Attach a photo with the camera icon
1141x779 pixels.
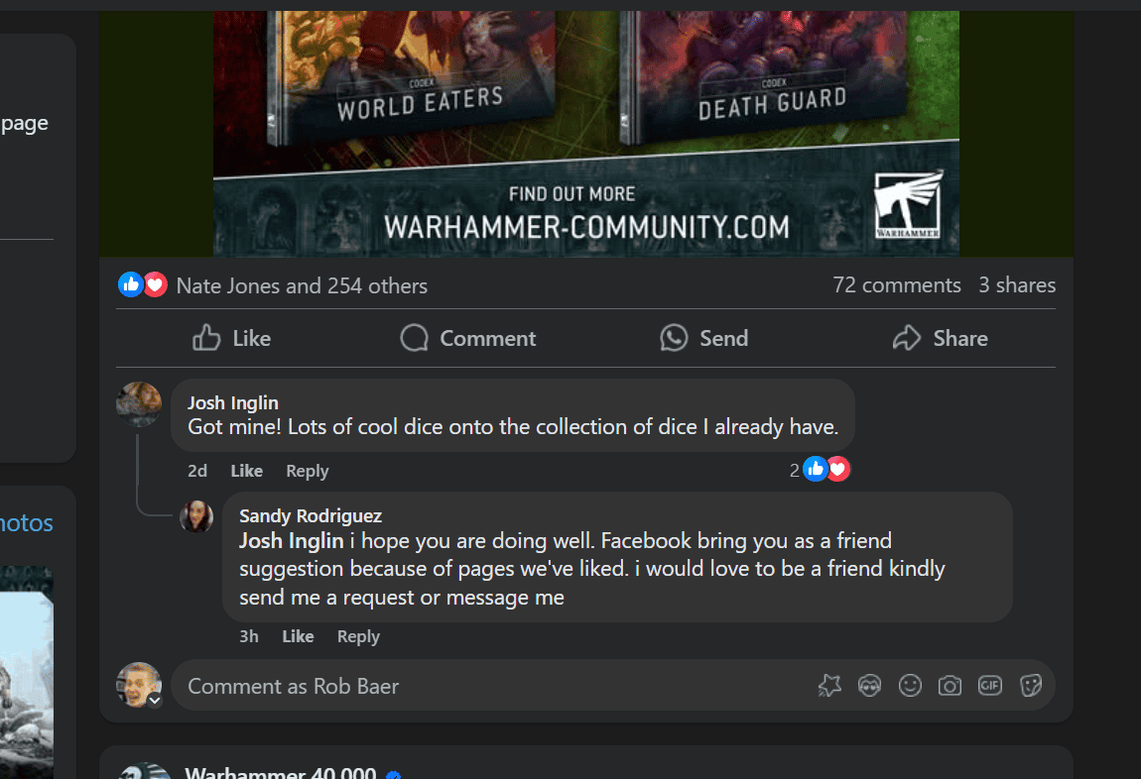(x=950, y=685)
